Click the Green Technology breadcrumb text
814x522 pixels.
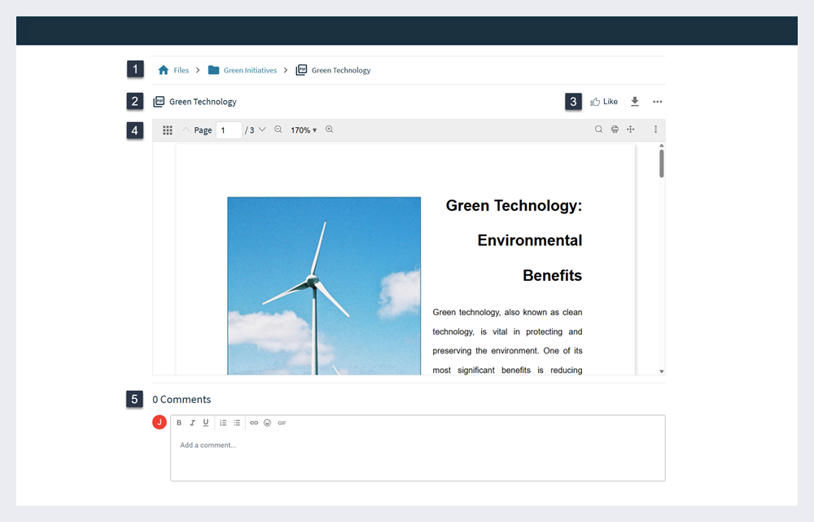341,70
